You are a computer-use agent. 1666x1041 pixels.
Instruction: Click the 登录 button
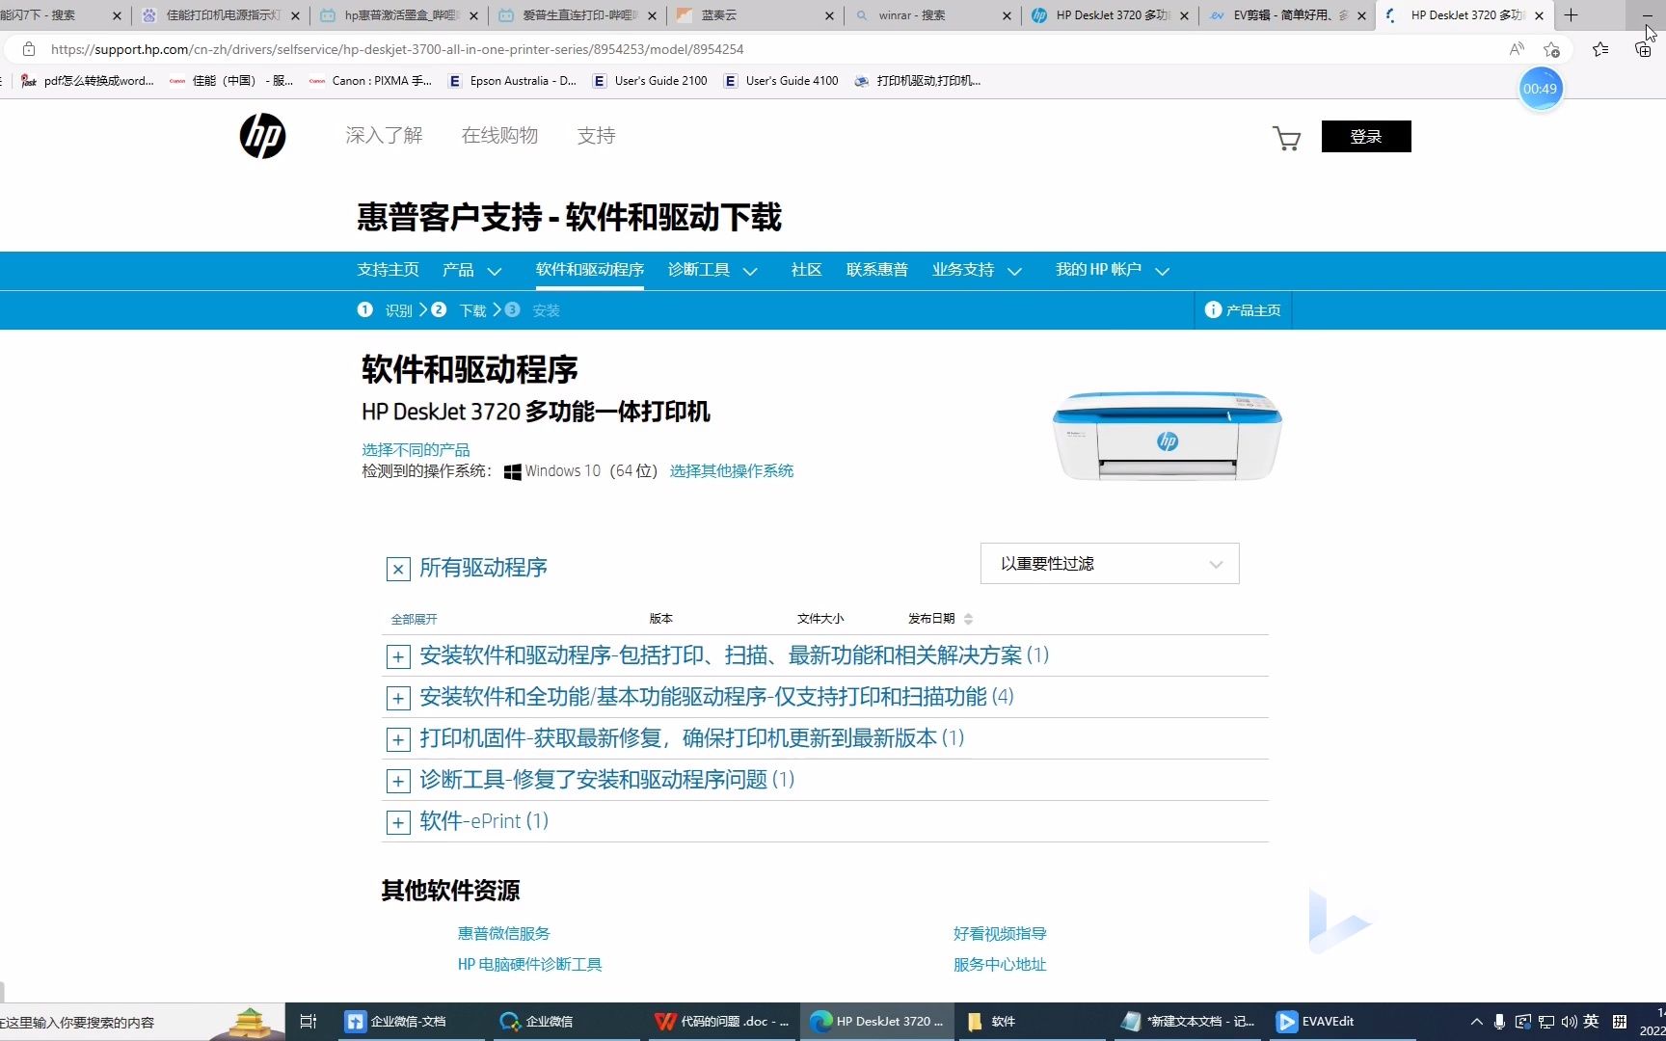[1366, 137]
